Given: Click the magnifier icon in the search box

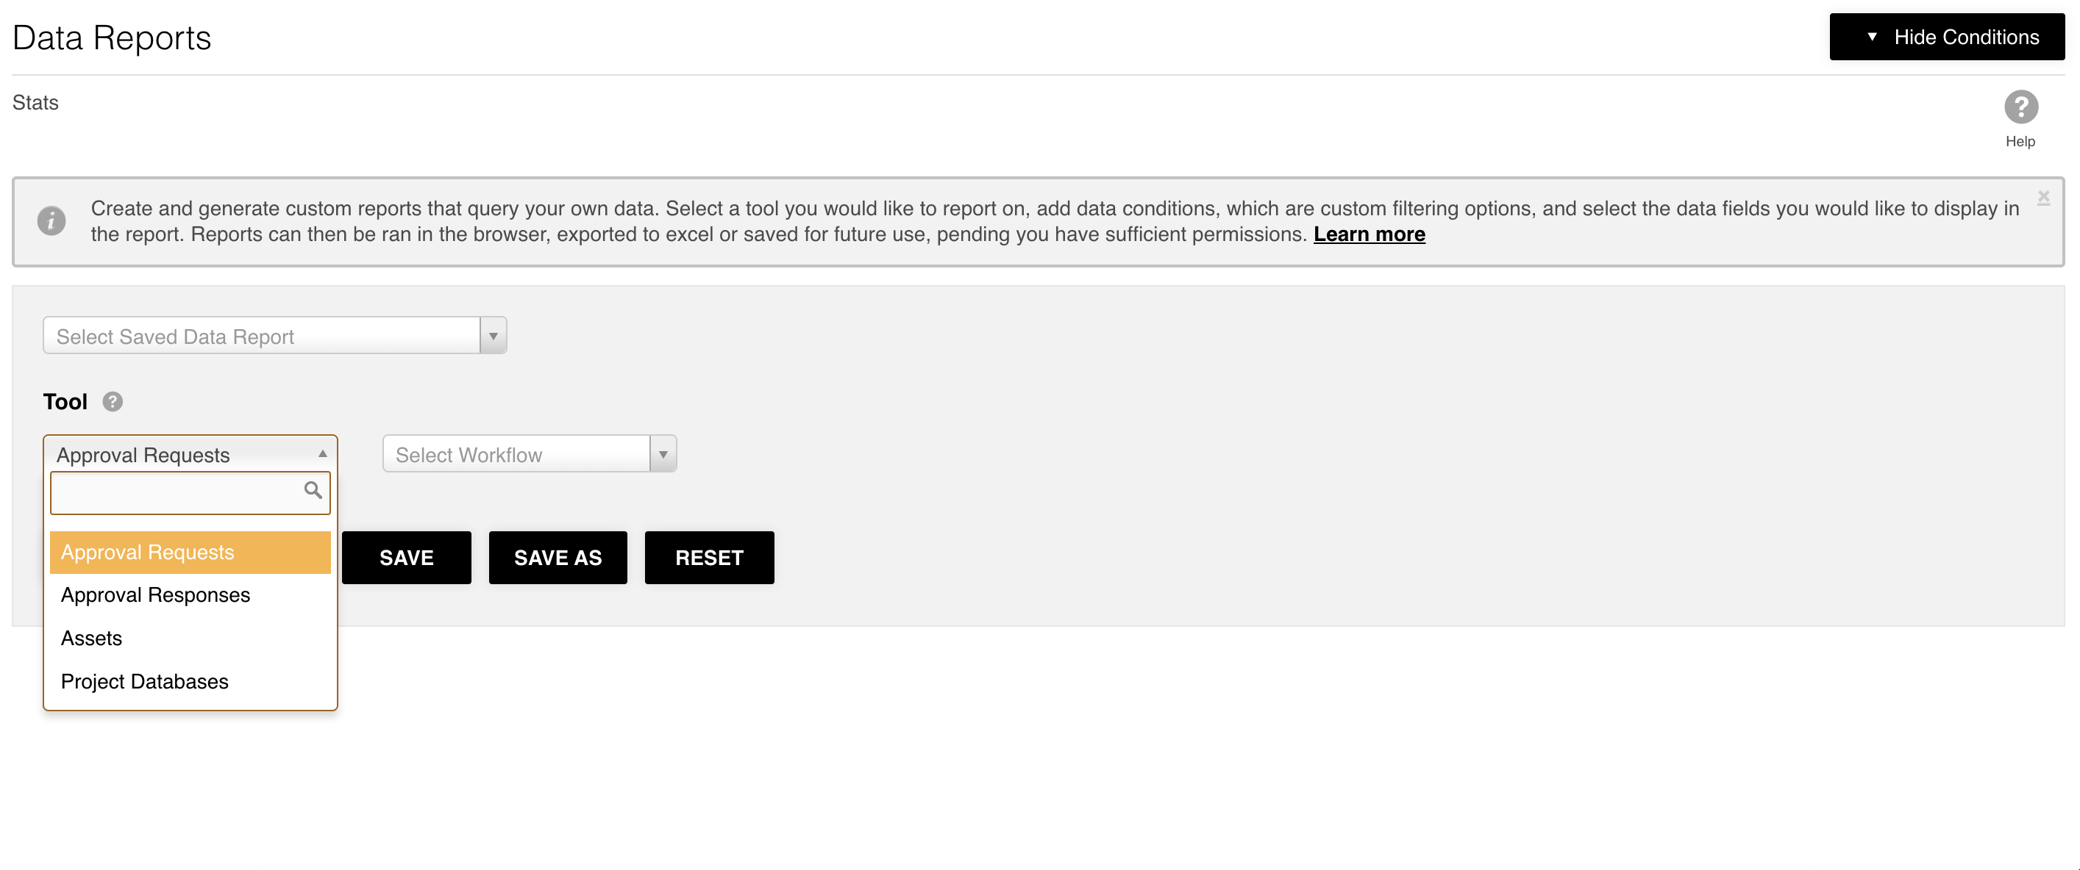Looking at the screenshot, I should pos(313,490).
